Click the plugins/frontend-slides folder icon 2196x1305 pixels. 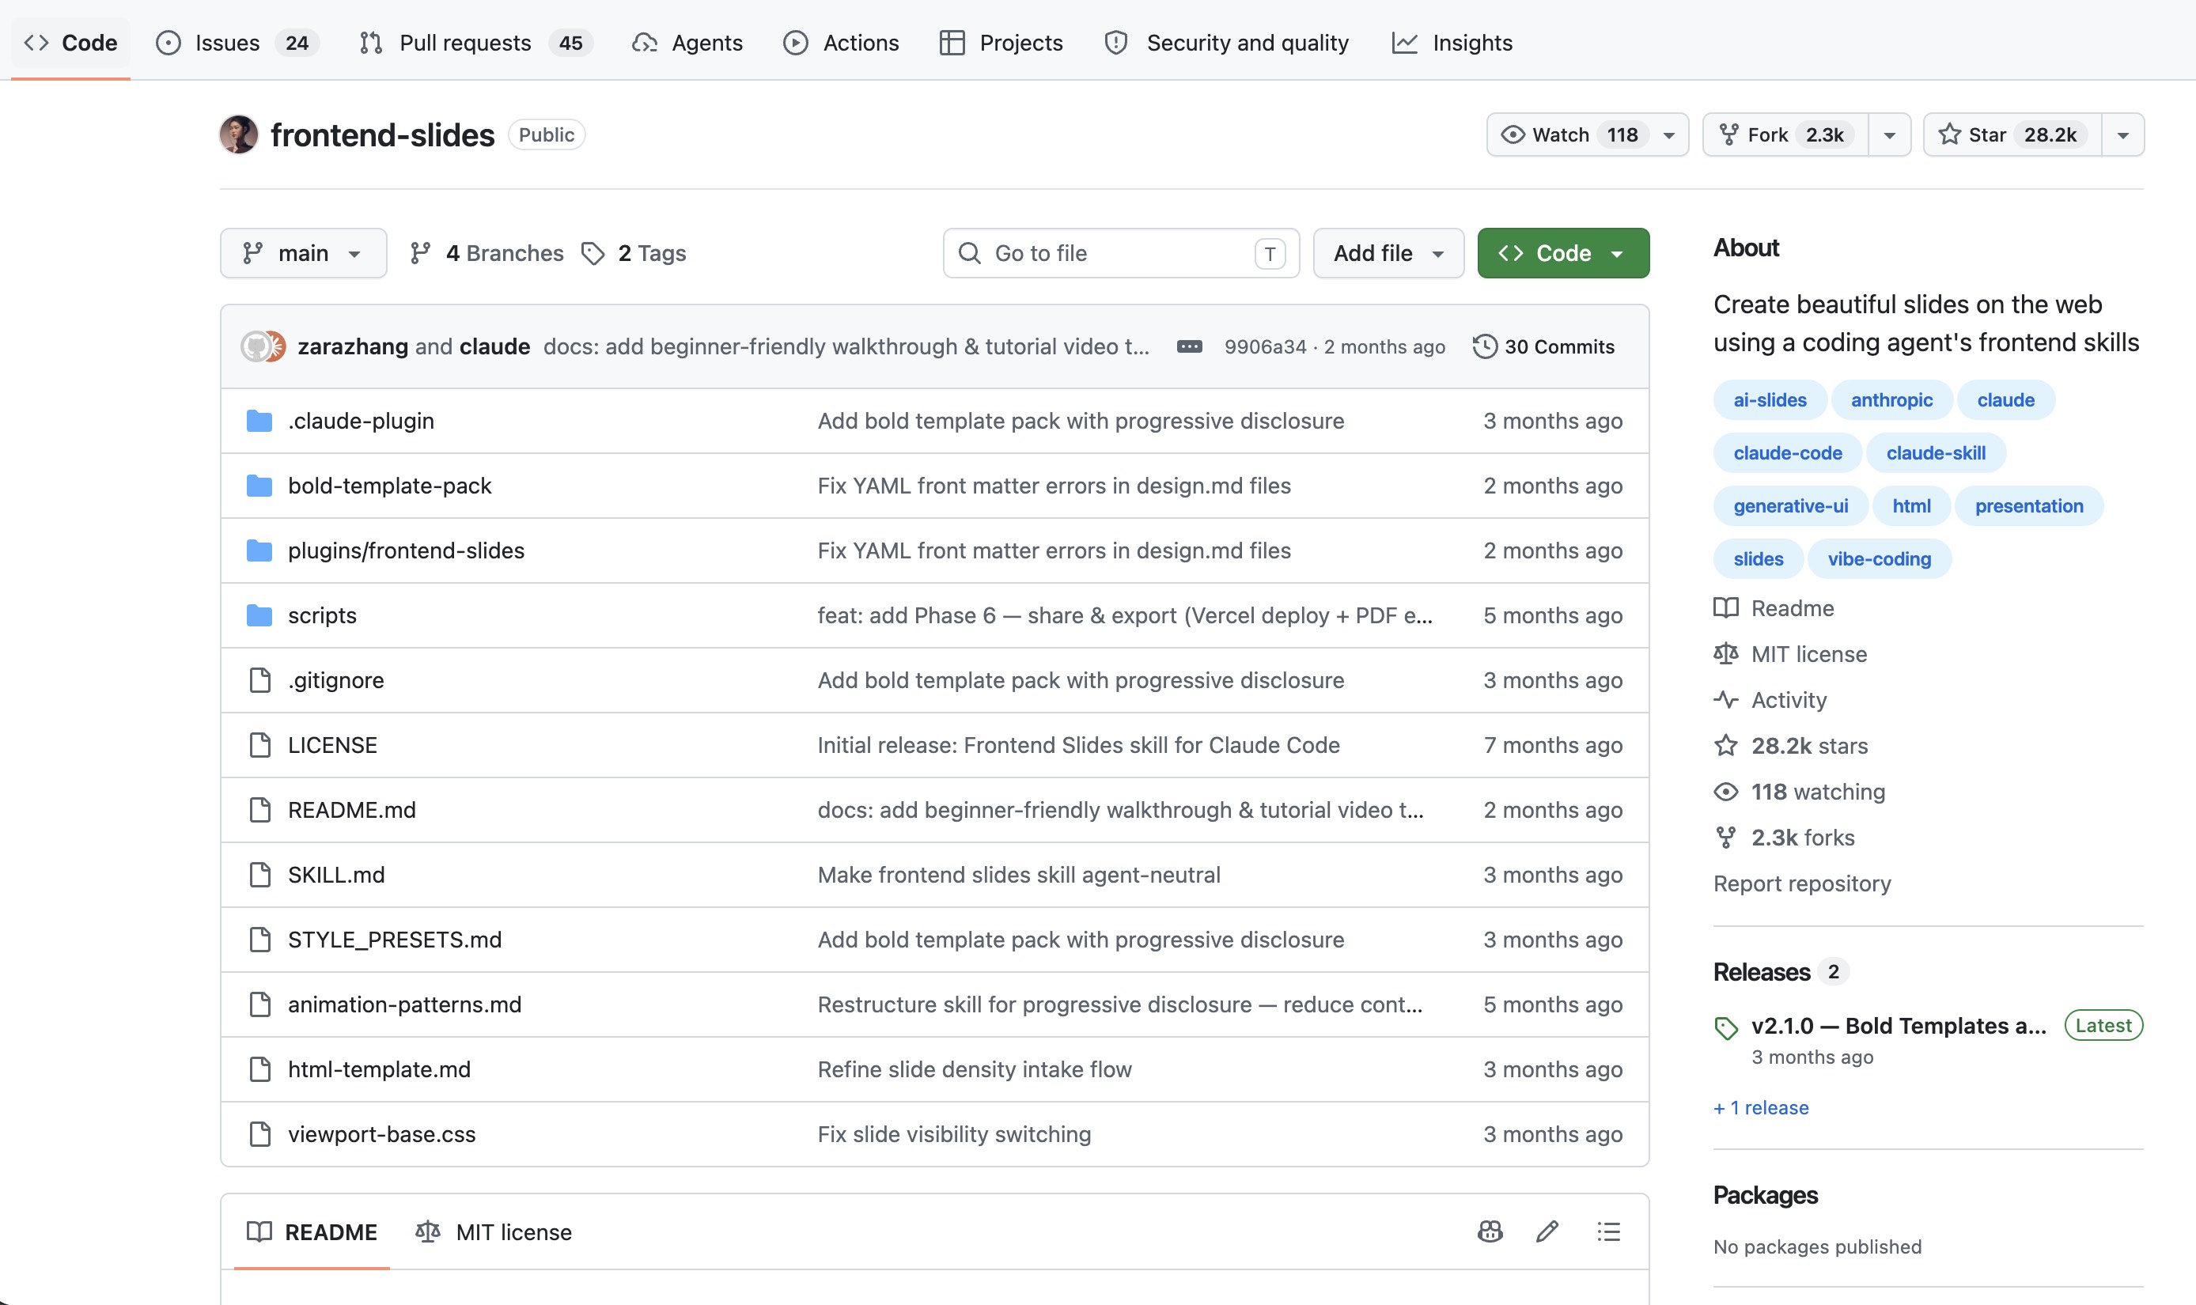[x=259, y=550]
